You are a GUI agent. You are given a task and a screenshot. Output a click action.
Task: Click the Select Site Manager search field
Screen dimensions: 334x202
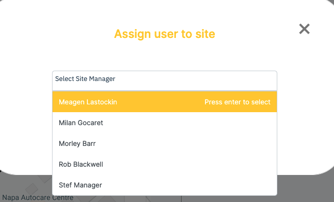[x=164, y=80]
